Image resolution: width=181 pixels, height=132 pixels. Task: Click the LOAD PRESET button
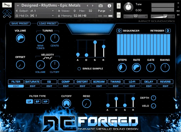click(48, 24)
